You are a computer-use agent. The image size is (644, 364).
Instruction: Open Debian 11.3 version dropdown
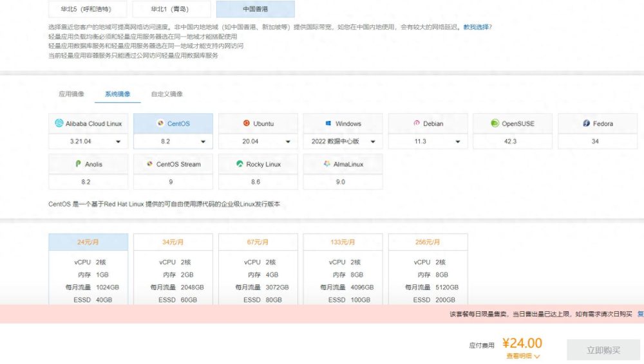428,141
